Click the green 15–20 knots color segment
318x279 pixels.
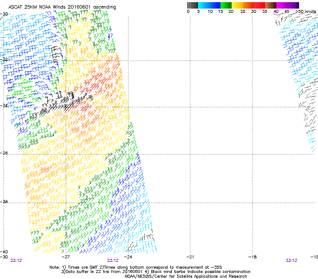(x=226, y=5)
